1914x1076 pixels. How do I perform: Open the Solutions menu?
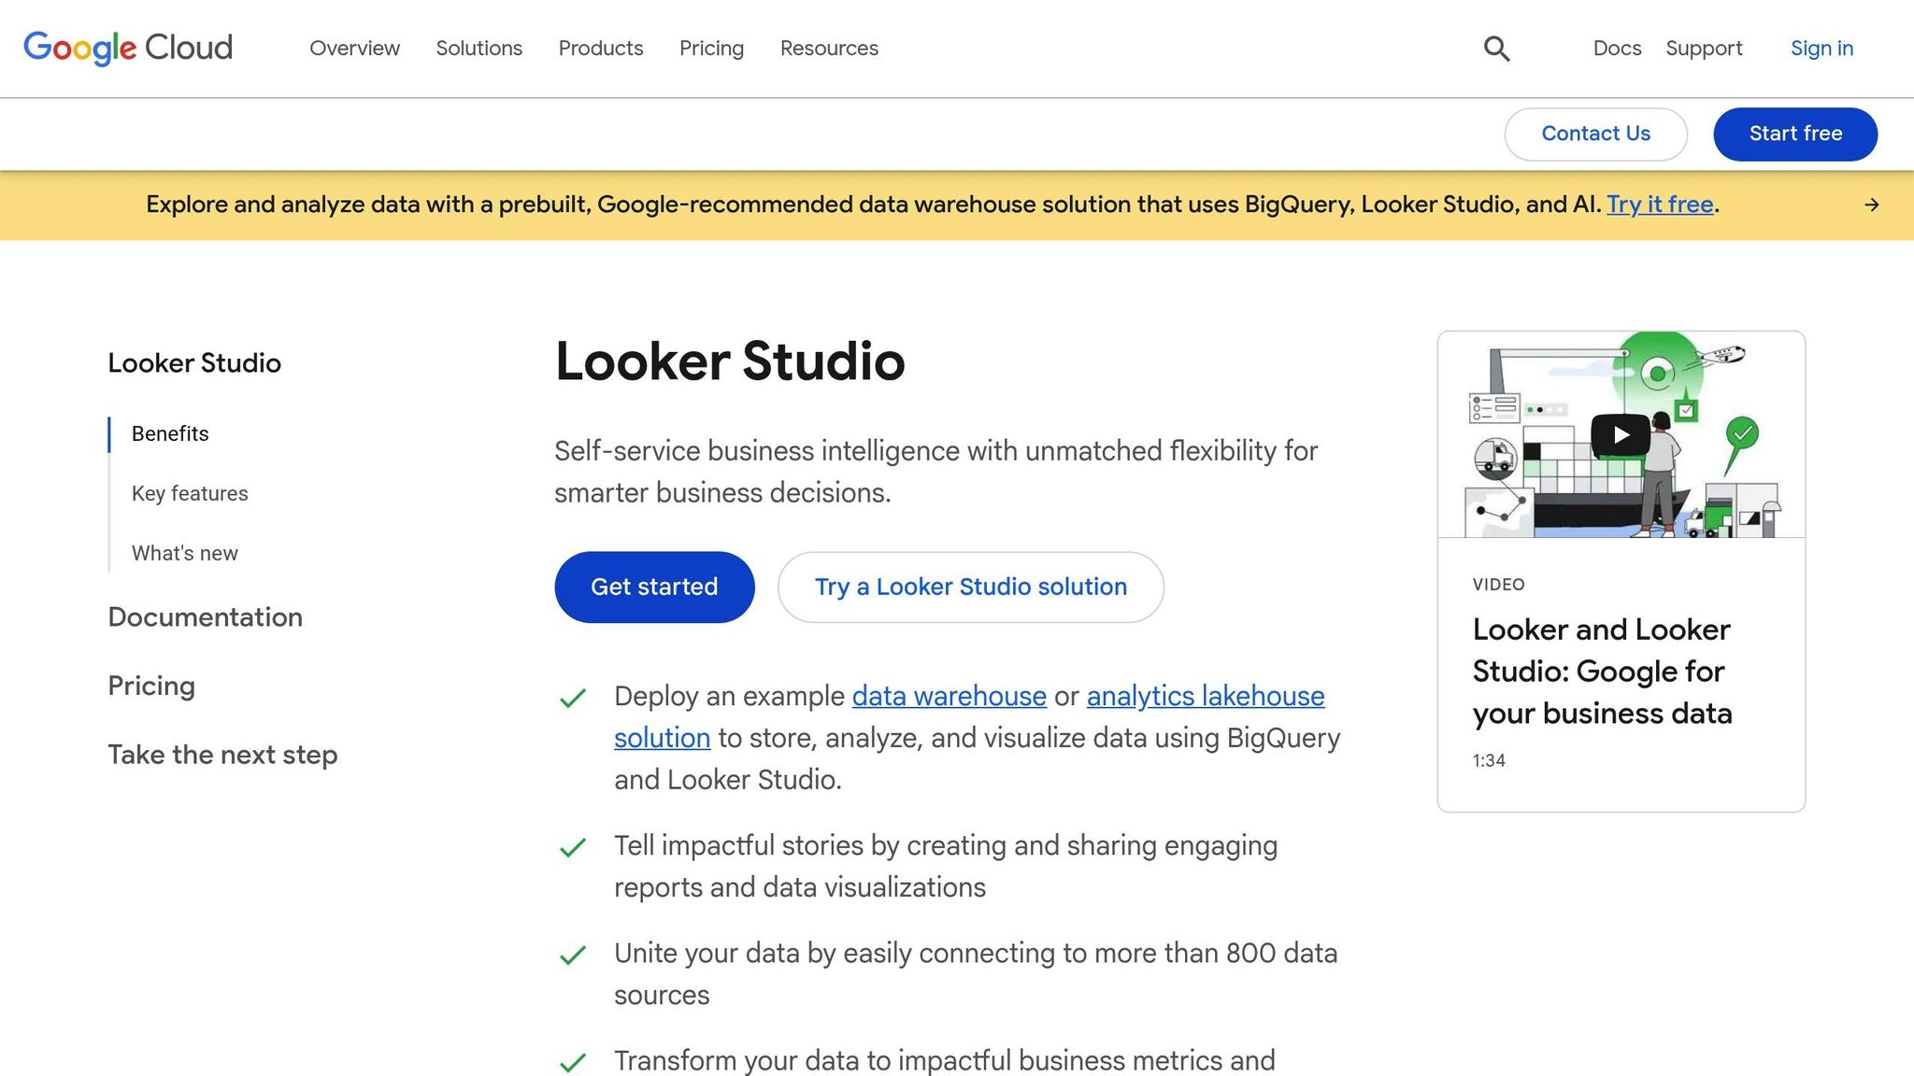(478, 49)
